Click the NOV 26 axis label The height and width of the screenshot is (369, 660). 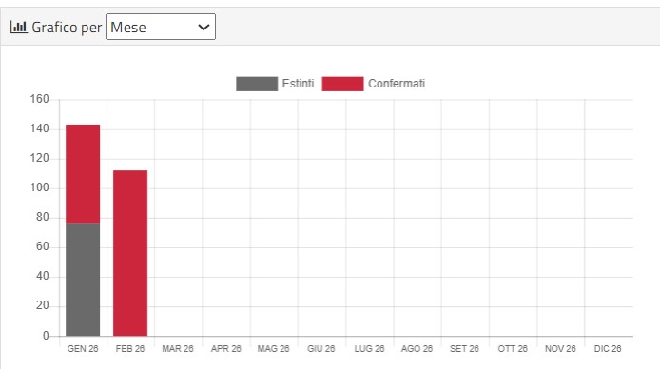[x=560, y=349]
